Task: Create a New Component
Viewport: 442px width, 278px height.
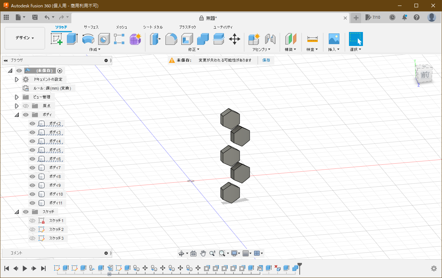Action: [254, 39]
